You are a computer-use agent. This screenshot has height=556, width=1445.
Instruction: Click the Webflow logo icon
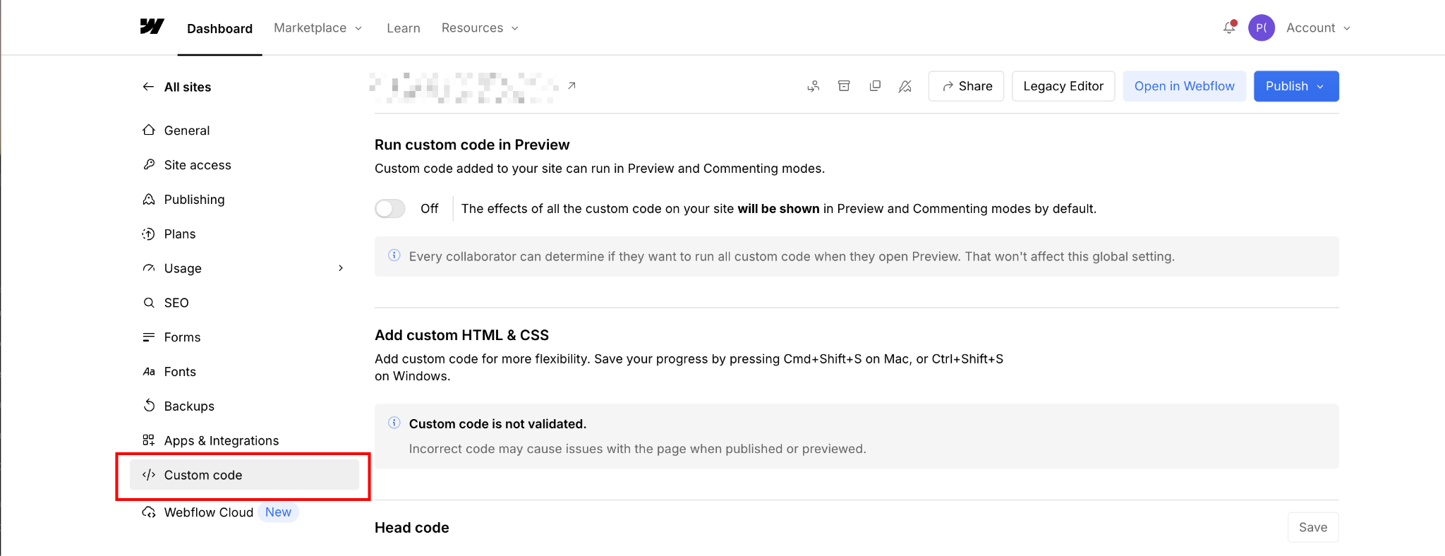tap(152, 27)
